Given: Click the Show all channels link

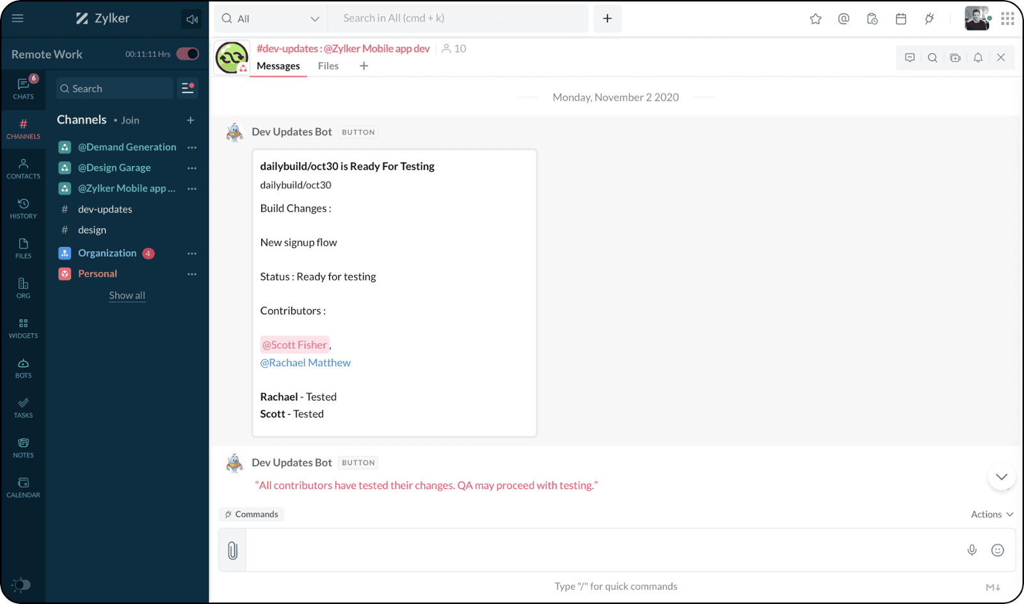Looking at the screenshot, I should tap(127, 295).
